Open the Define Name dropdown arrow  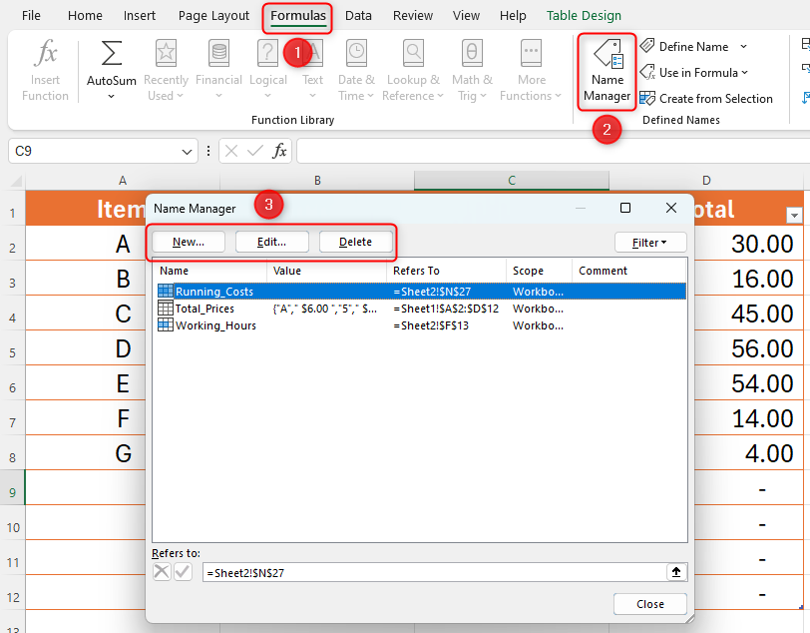click(744, 47)
